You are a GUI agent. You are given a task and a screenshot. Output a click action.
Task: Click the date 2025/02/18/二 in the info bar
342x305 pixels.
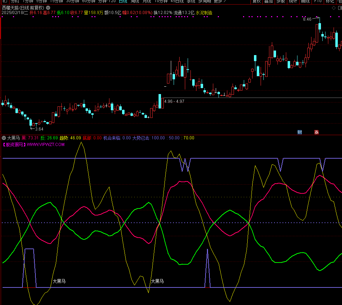point(15,13)
